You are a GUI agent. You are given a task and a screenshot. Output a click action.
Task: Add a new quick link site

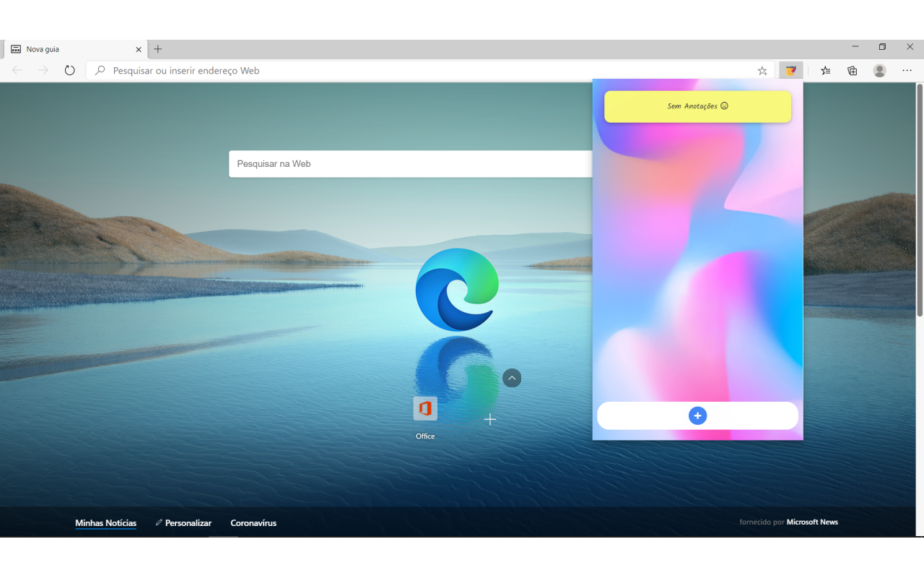(x=490, y=419)
